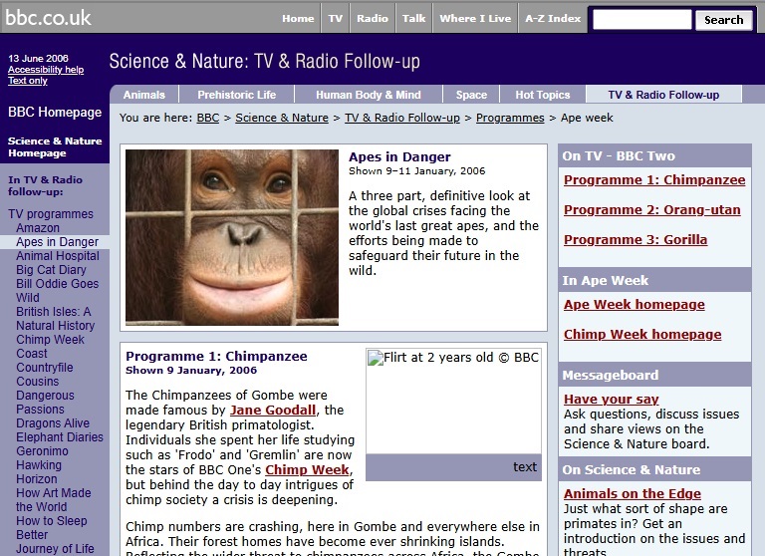Open Cousins in sidebar list

37,382
